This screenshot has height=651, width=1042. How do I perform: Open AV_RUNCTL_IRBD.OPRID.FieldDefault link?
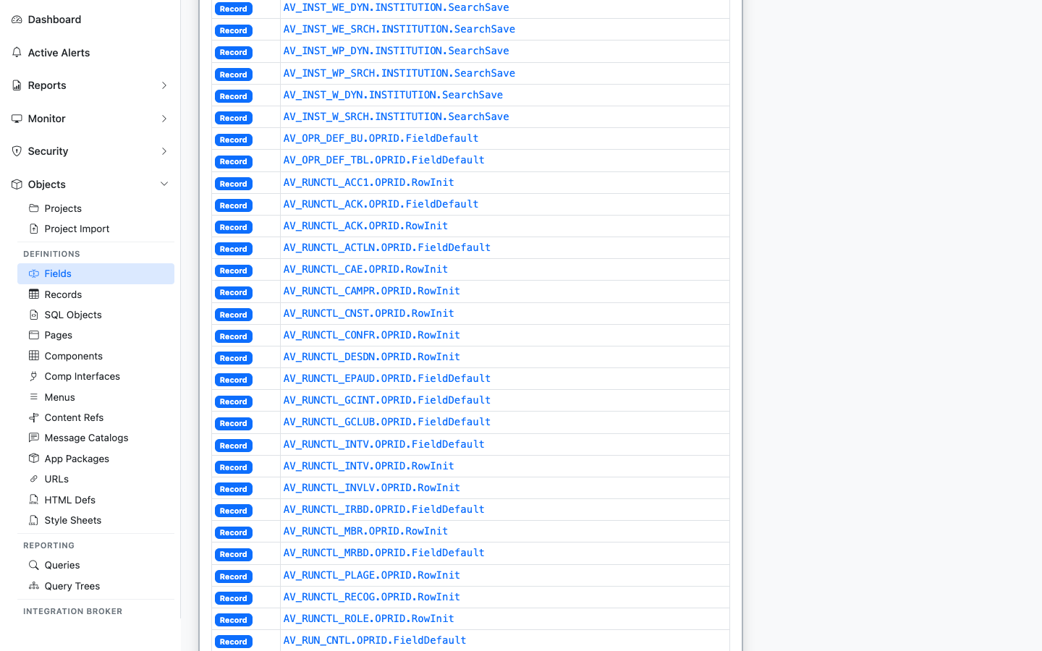coord(384,509)
